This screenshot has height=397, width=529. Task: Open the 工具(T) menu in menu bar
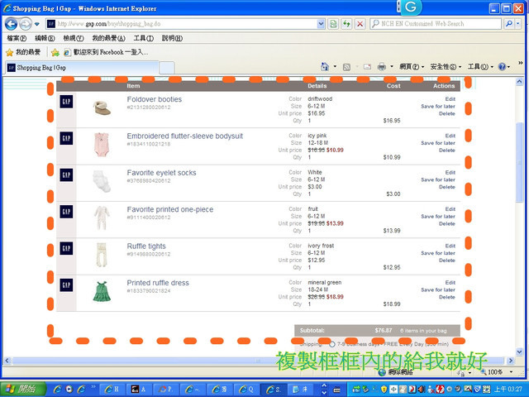[x=143, y=38]
